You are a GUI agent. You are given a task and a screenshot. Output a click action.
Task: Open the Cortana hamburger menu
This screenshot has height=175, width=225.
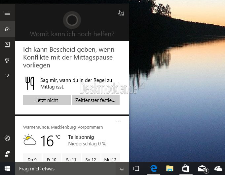[7, 13]
